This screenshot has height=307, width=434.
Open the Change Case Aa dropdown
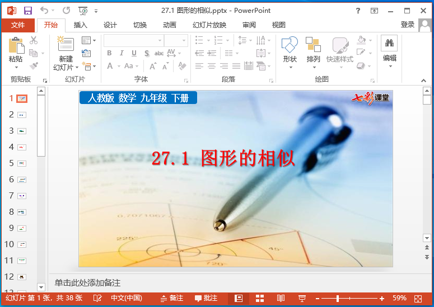coord(131,66)
